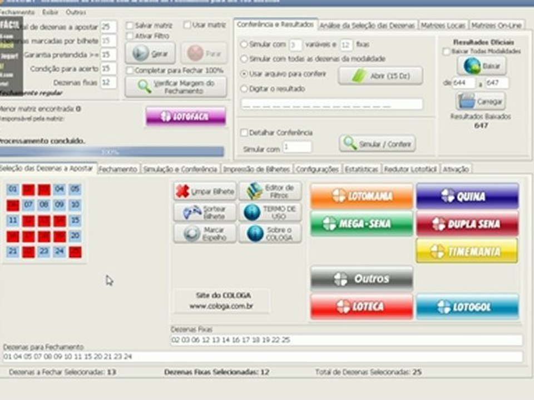Screen dimensions: 534x400
Task: Select the yellow Timemania game button
Action: click(467, 251)
